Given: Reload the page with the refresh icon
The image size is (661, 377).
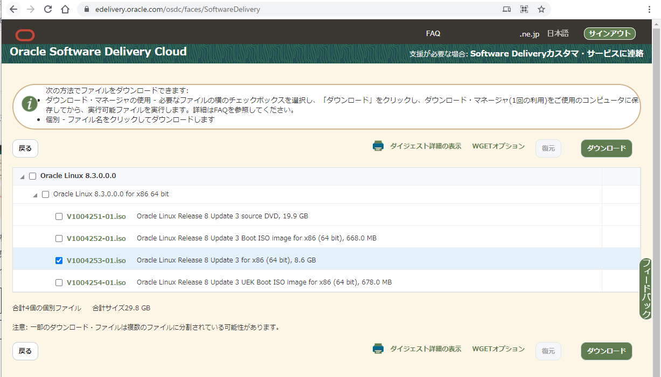Looking at the screenshot, I should click(48, 9).
